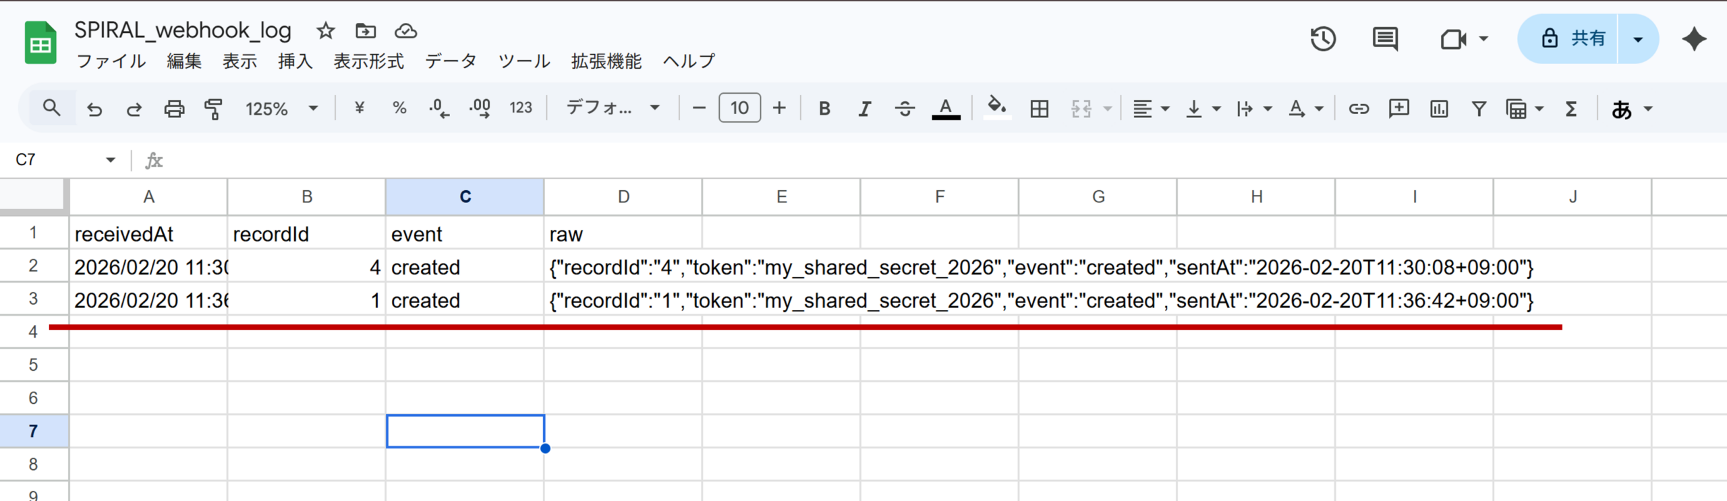This screenshot has width=1727, height=501.
Task: Star the SPIRAL_webhook_log document
Action: pos(326,31)
